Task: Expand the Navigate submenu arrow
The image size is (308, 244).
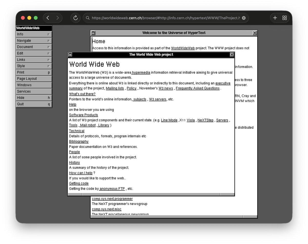Action: (x=49, y=41)
